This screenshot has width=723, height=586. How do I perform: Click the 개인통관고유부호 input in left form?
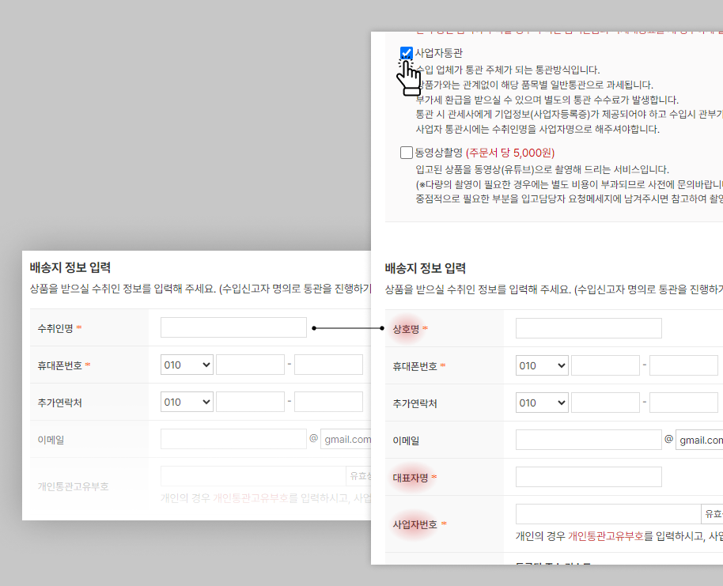point(253,476)
